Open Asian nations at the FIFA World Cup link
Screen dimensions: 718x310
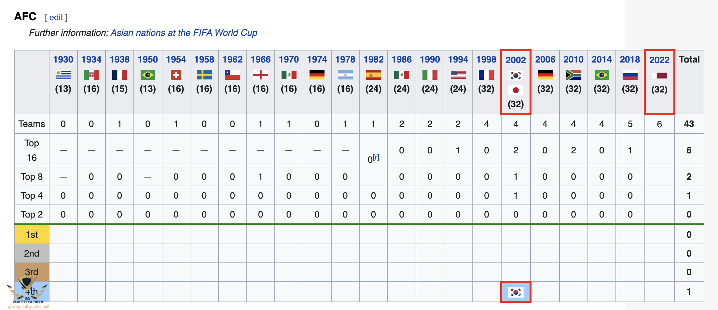[184, 33]
